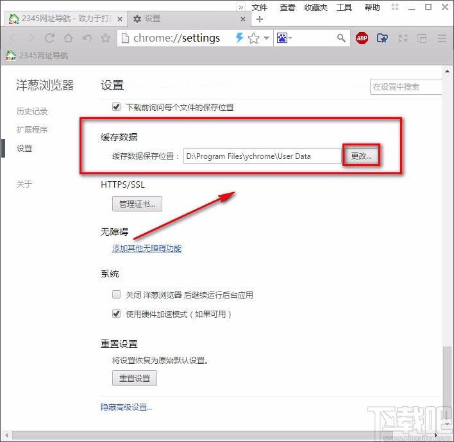This screenshot has height=442, width=454.
Task: Click the horizontal scrollbar left arrow
Action: click(6, 436)
